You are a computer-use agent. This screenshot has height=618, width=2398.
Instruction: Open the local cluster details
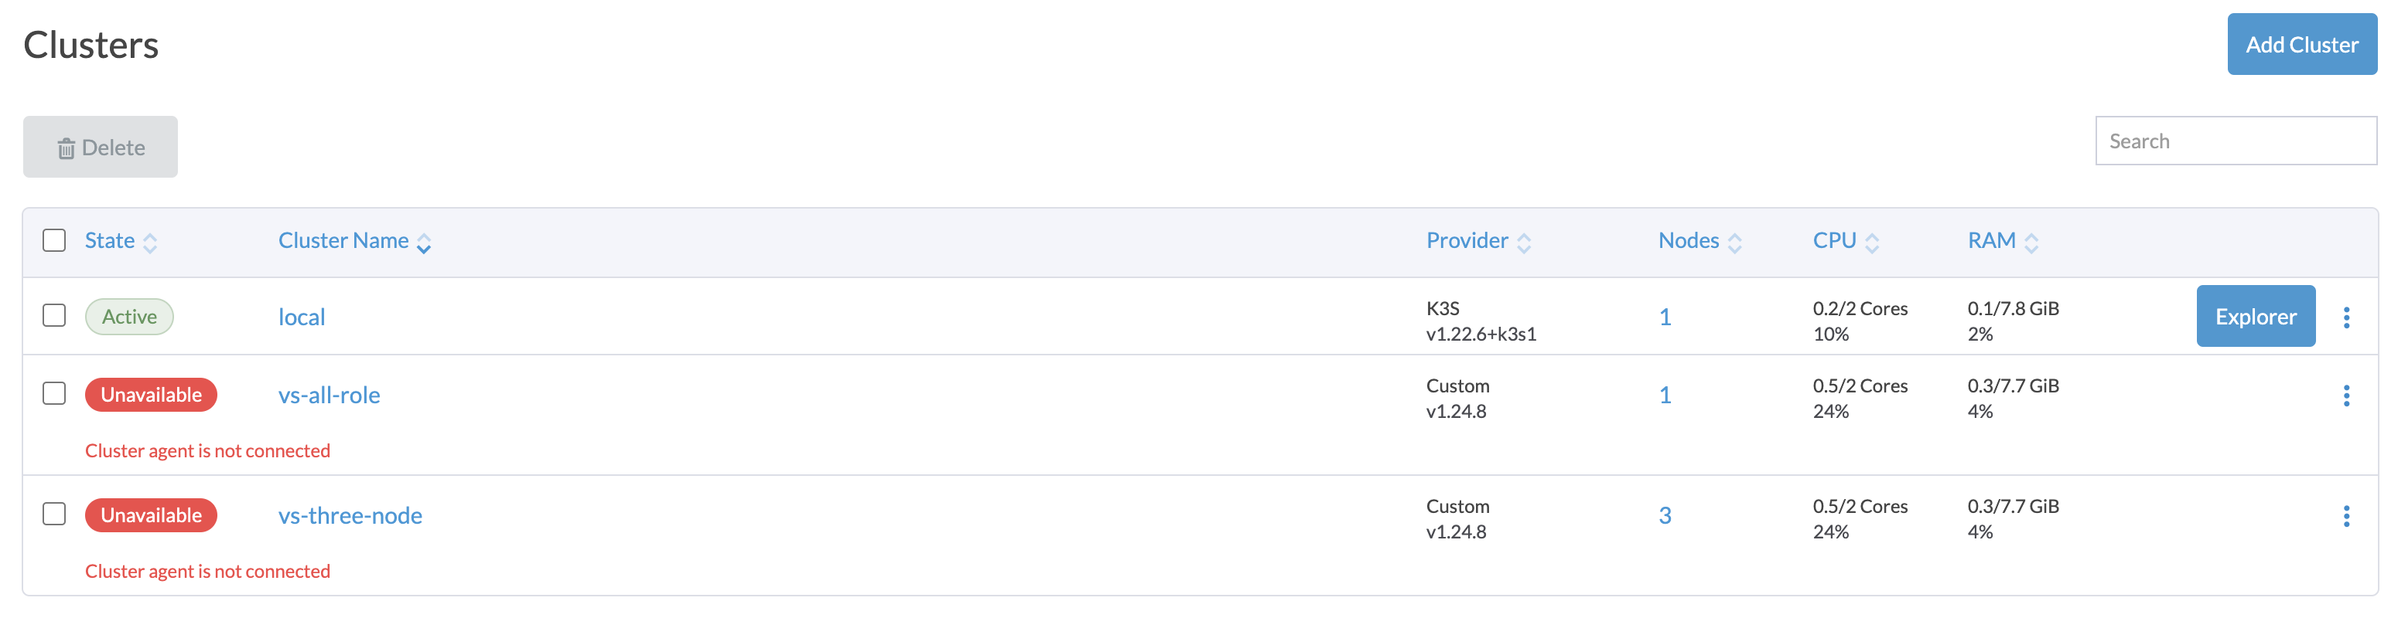coord(302,316)
